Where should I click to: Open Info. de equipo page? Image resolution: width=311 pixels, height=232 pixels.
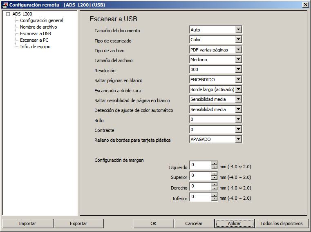[x=35, y=47]
